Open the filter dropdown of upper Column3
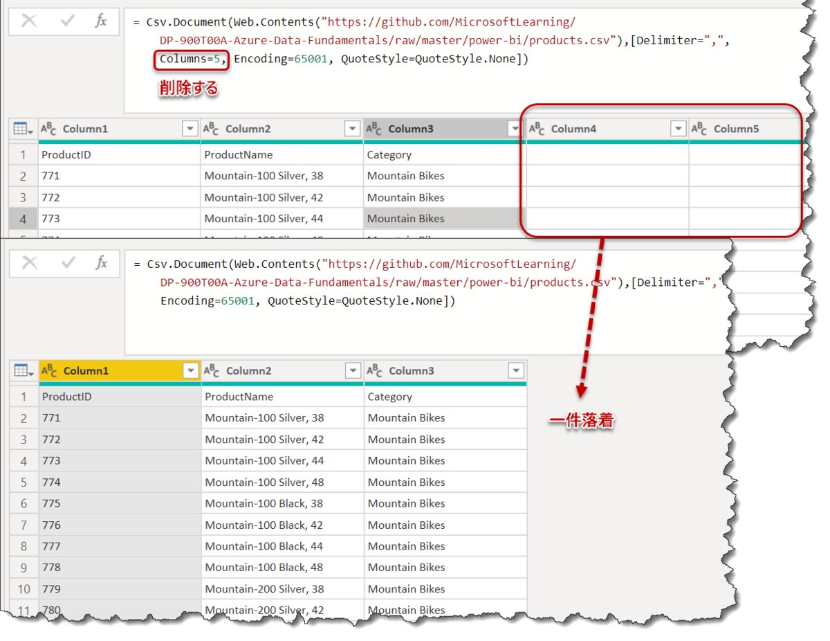Viewport: 830px width, 641px height. pos(514,129)
